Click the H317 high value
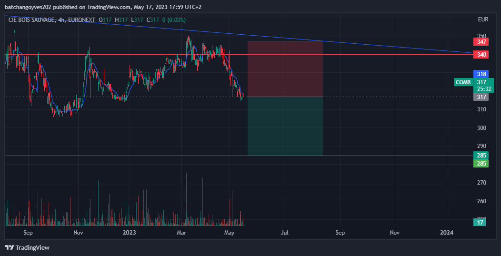The image size is (501, 256). point(121,20)
